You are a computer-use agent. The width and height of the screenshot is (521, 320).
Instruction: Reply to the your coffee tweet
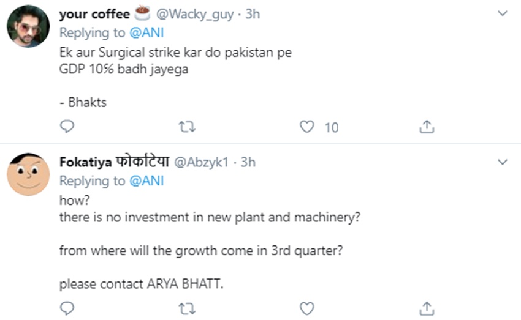point(67,127)
